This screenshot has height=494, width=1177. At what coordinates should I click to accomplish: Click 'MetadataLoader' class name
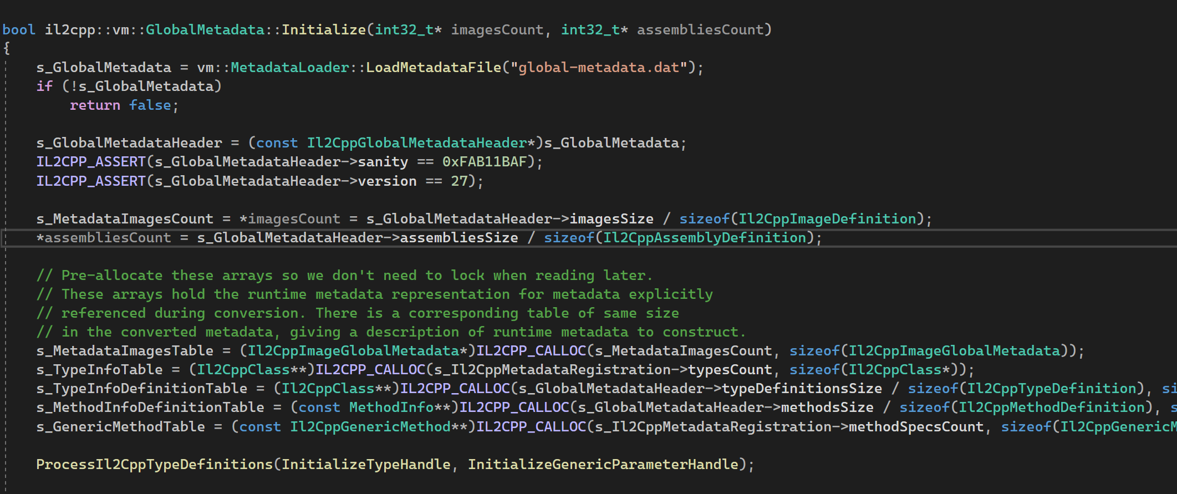point(290,68)
